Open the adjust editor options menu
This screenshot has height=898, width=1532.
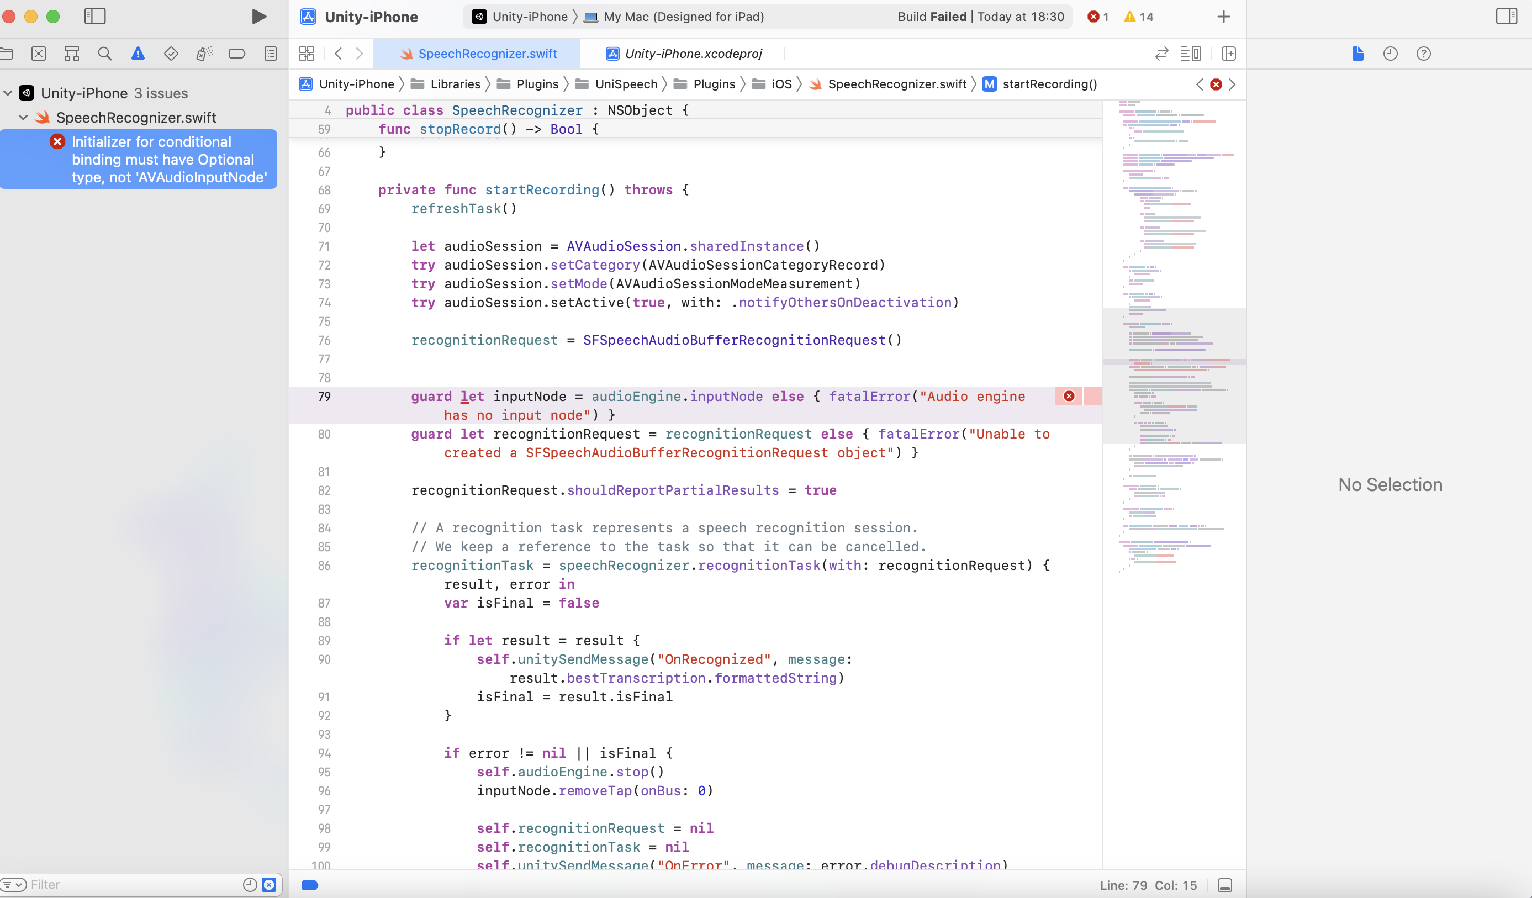[1190, 54]
